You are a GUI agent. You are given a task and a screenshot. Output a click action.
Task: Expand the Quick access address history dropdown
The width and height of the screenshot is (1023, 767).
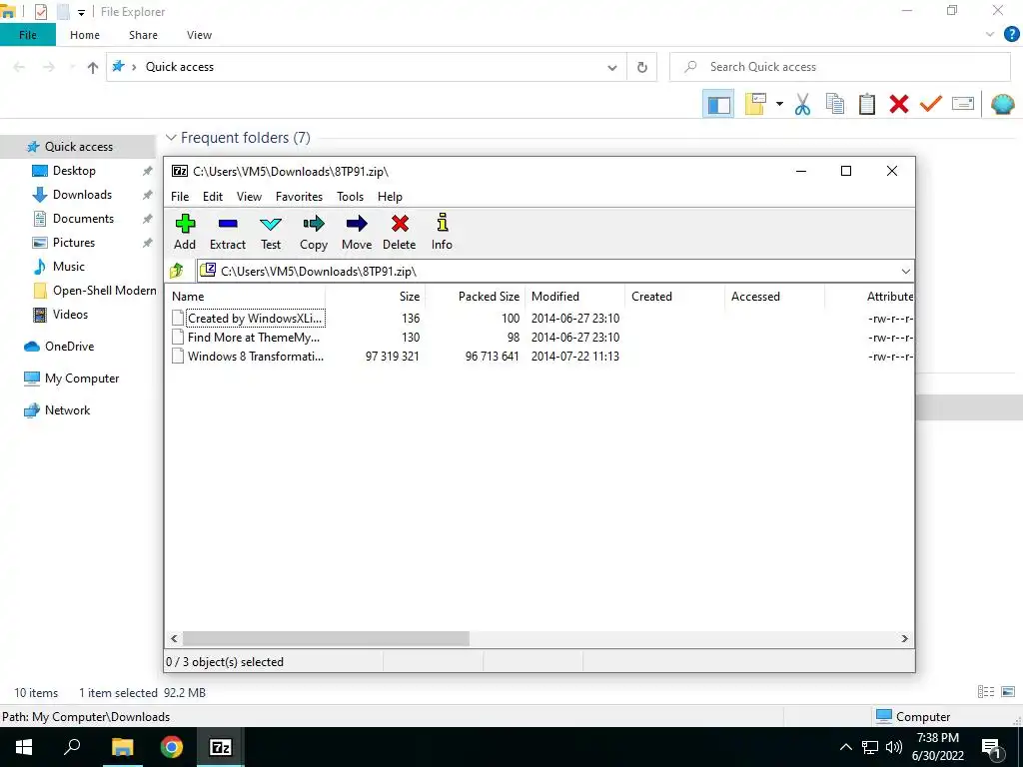coord(612,67)
